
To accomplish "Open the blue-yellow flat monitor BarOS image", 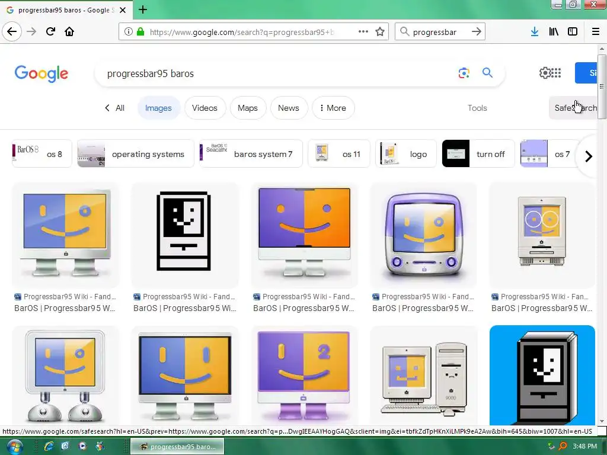I will point(65,235).
